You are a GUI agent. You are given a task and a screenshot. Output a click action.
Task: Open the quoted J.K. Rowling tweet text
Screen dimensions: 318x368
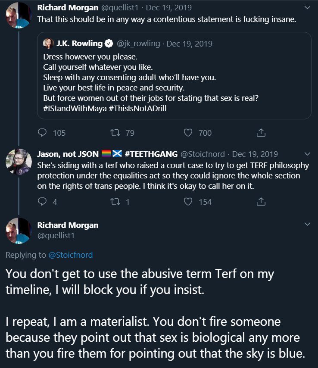click(x=151, y=82)
